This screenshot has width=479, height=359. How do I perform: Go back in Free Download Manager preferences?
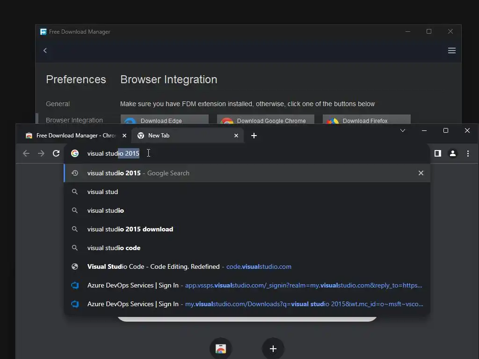point(45,50)
